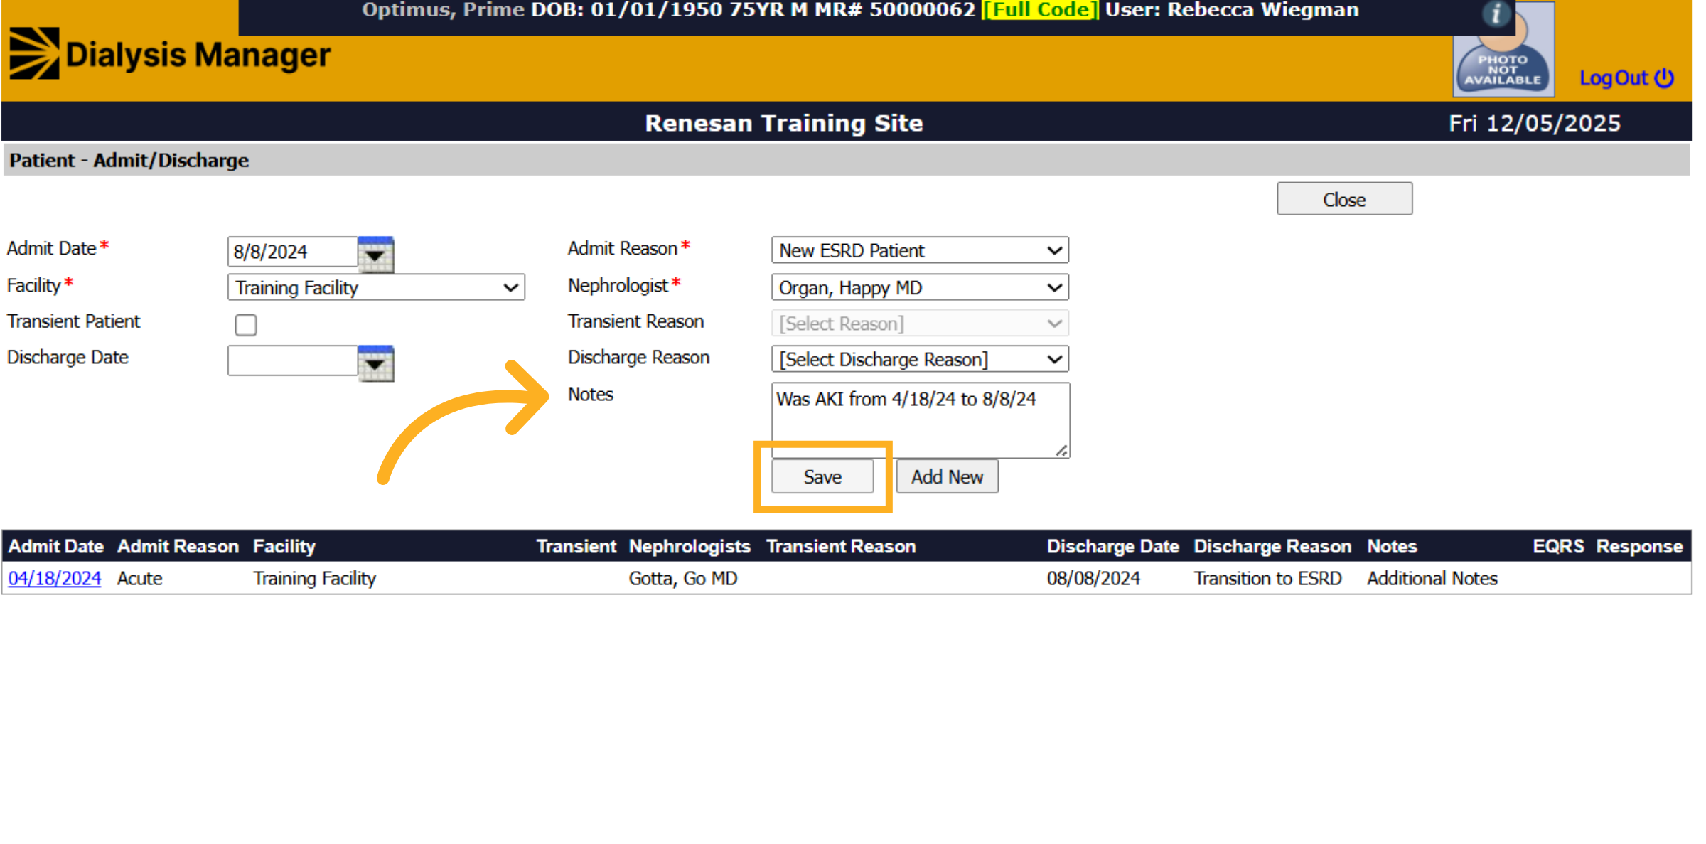Open the Discharge Reason dropdown
This screenshot has width=1706, height=844.
pos(920,359)
